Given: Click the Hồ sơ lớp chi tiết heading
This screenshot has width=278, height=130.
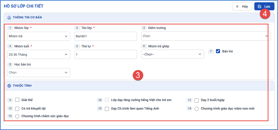Looking at the screenshot, I should click(x=24, y=6).
